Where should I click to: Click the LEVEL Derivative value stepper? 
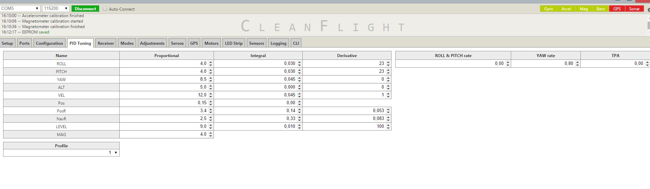388,126
